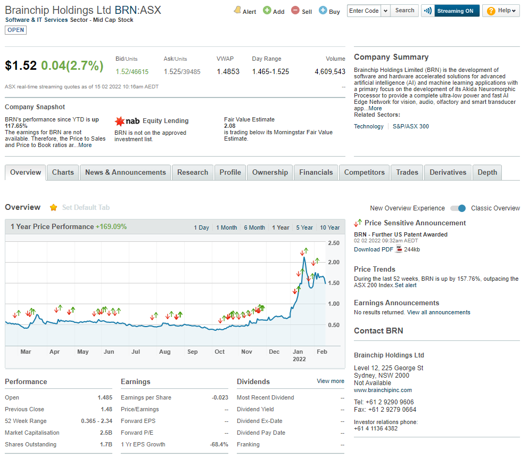Screen dimensions: 529x456
Task: Expand Company Snapshot text via More link
Action: pos(85,145)
